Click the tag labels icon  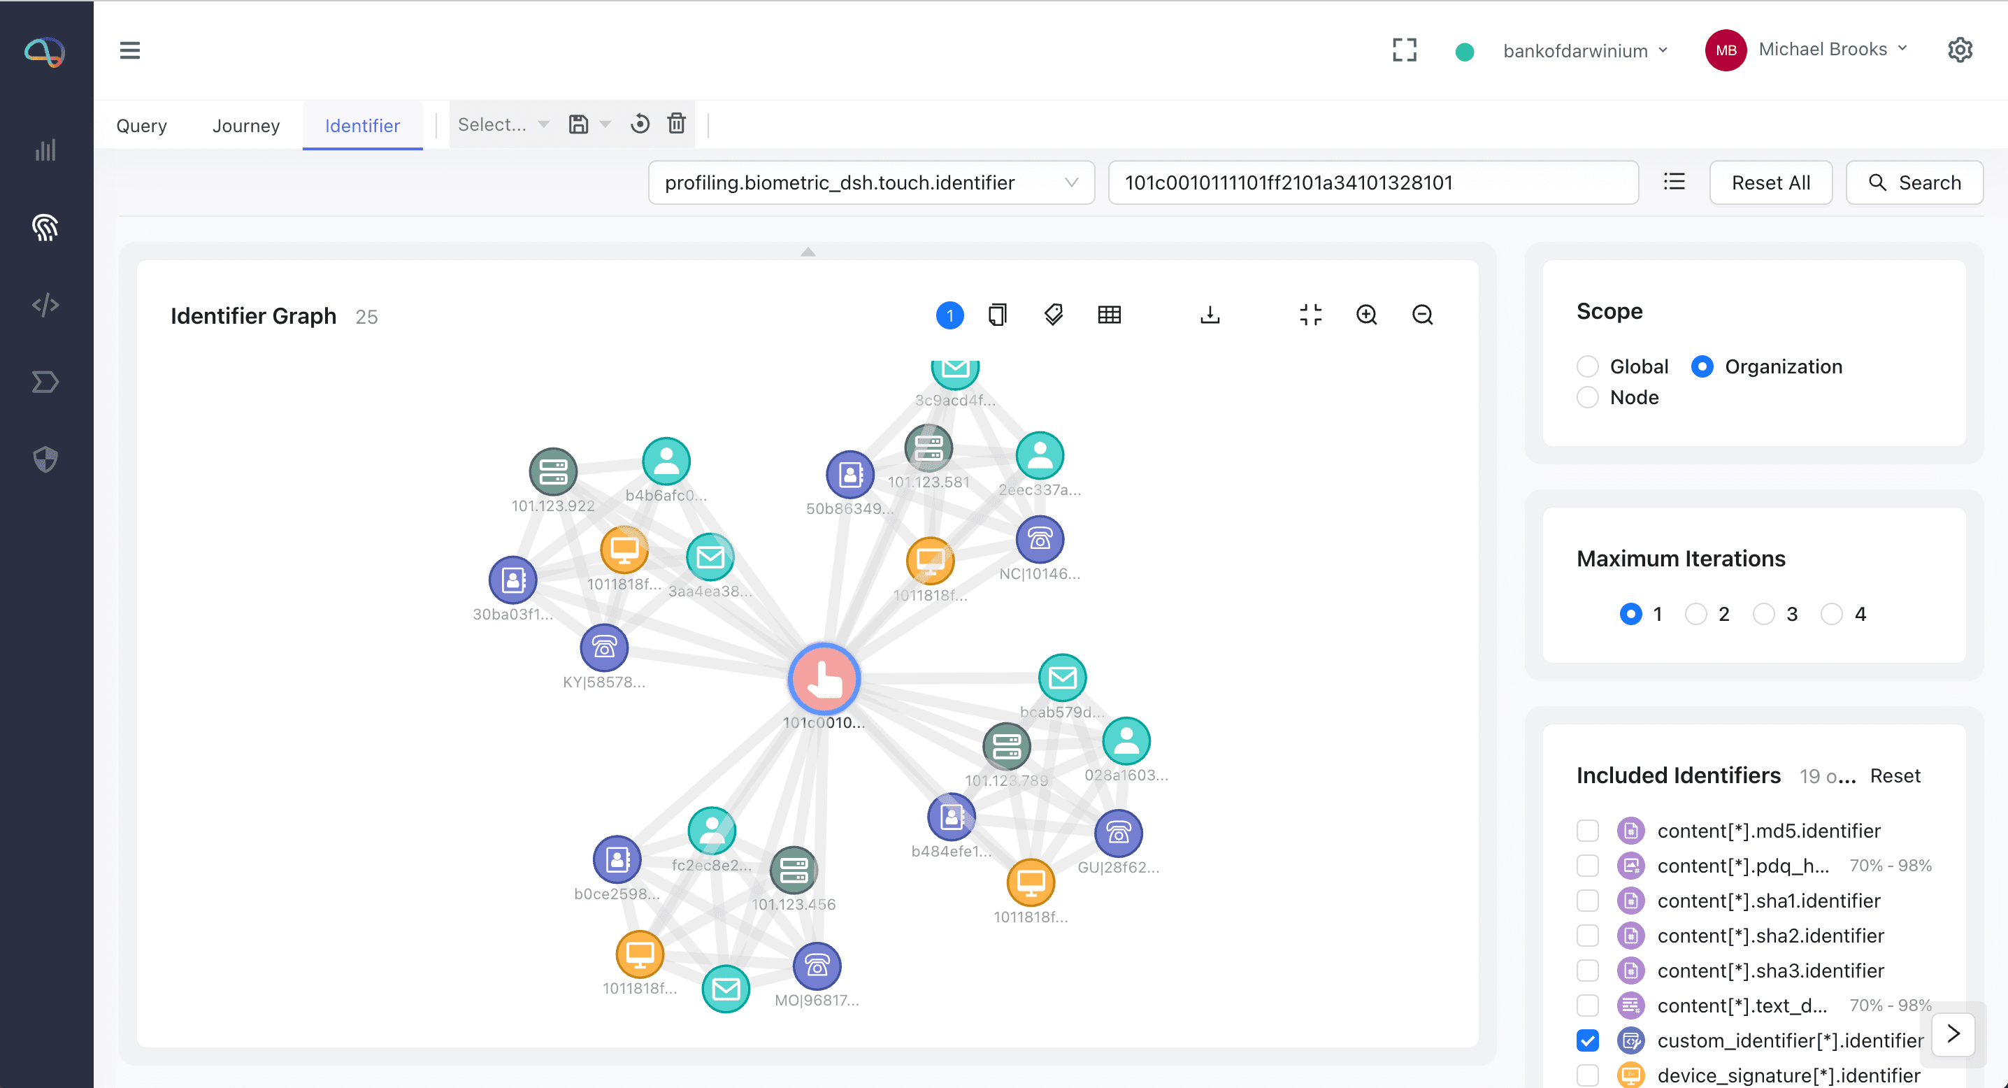1053,315
